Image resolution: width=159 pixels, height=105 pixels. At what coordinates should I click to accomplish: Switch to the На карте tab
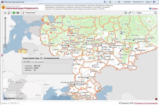click(27, 62)
